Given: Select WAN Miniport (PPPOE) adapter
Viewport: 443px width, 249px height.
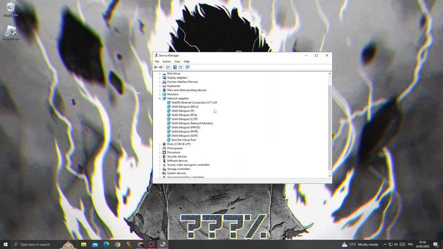Looking at the screenshot, I should [186, 127].
